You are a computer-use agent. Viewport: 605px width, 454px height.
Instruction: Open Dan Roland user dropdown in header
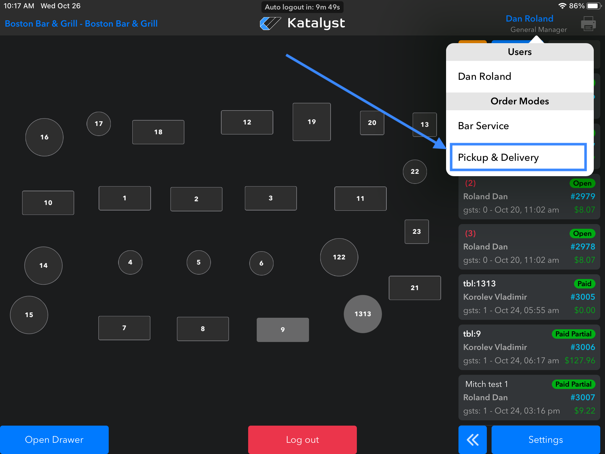click(x=529, y=19)
